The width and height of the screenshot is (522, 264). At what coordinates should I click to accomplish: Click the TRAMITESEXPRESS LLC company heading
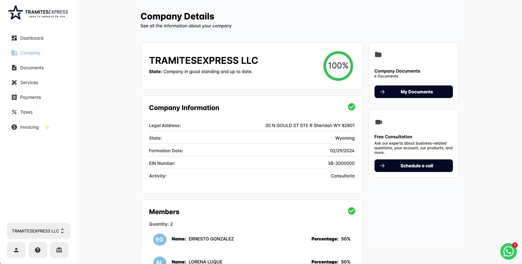[203, 61]
